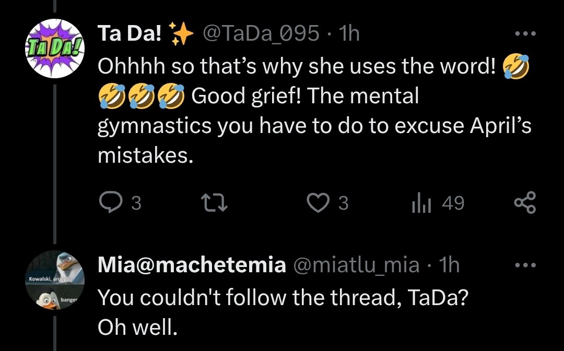Open Ta Da! profile picture
Viewport: 564px width, 351px height.
point(55,49)
